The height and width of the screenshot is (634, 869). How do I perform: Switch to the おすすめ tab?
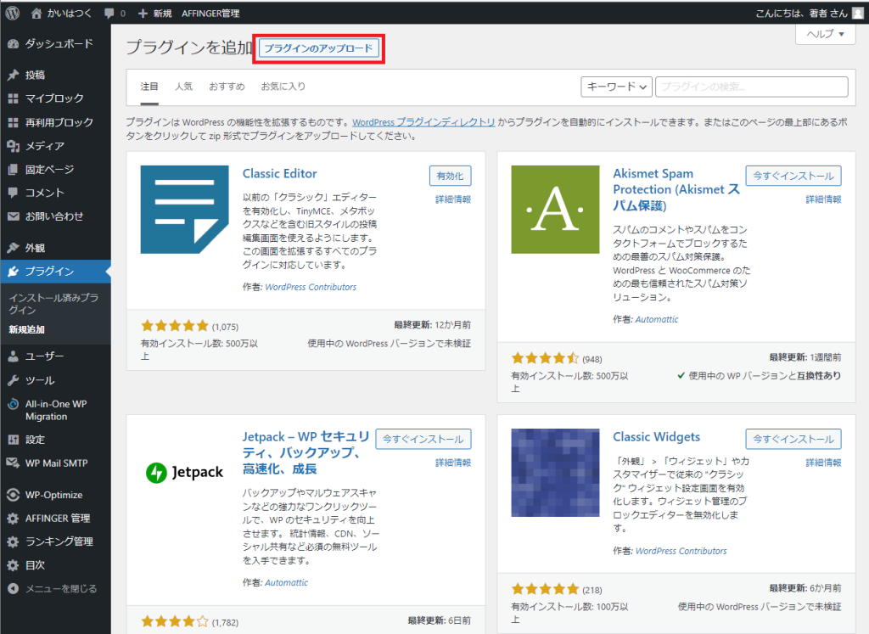pos(227,87)
